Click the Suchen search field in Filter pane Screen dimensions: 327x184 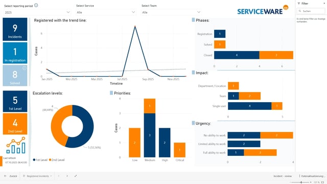(311, 11)
